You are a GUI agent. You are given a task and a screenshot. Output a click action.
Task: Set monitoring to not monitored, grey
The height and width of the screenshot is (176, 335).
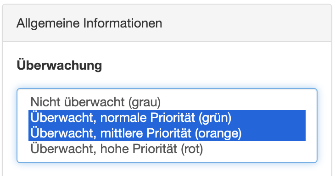167,102
